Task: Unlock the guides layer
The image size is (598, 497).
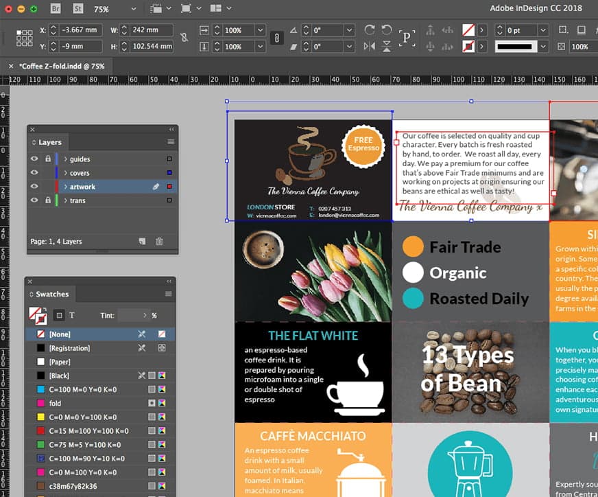Action: (48, 159)
